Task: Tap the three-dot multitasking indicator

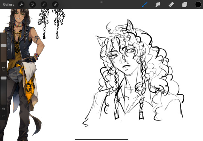Action: point(101,2)
